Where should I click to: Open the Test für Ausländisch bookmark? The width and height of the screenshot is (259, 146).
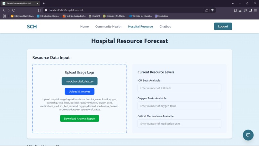[74, 16]
